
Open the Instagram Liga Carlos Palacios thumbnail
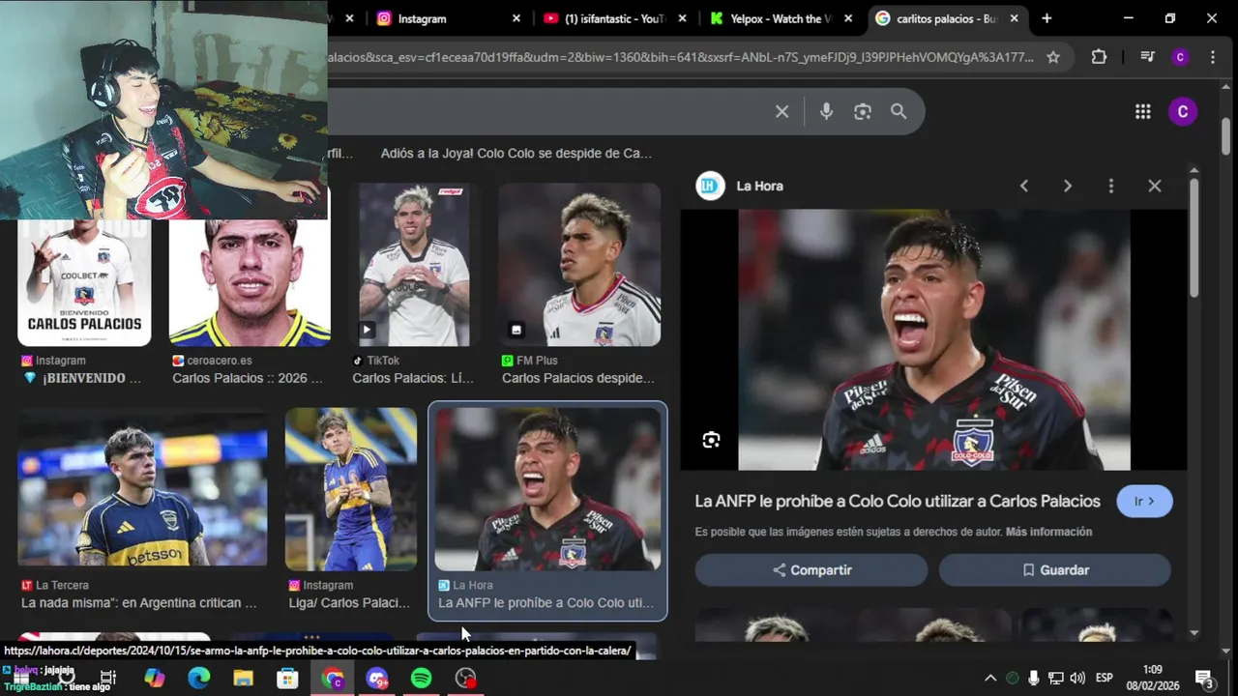point(351,489)
